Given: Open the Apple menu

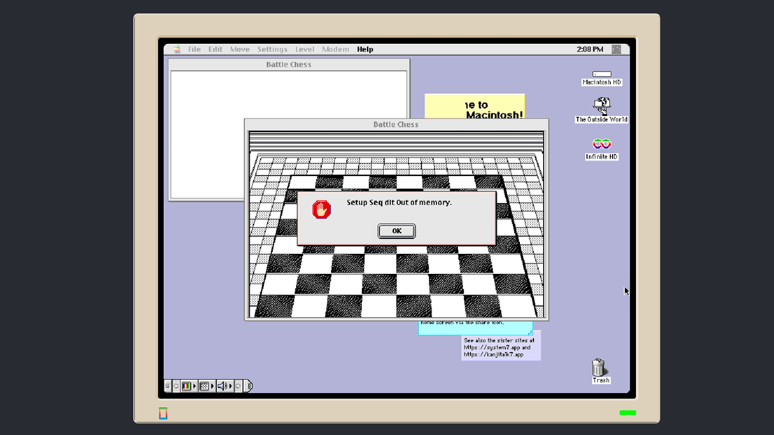Looking at the screenshot, I should pyautogui.click(x=176, y=48).
